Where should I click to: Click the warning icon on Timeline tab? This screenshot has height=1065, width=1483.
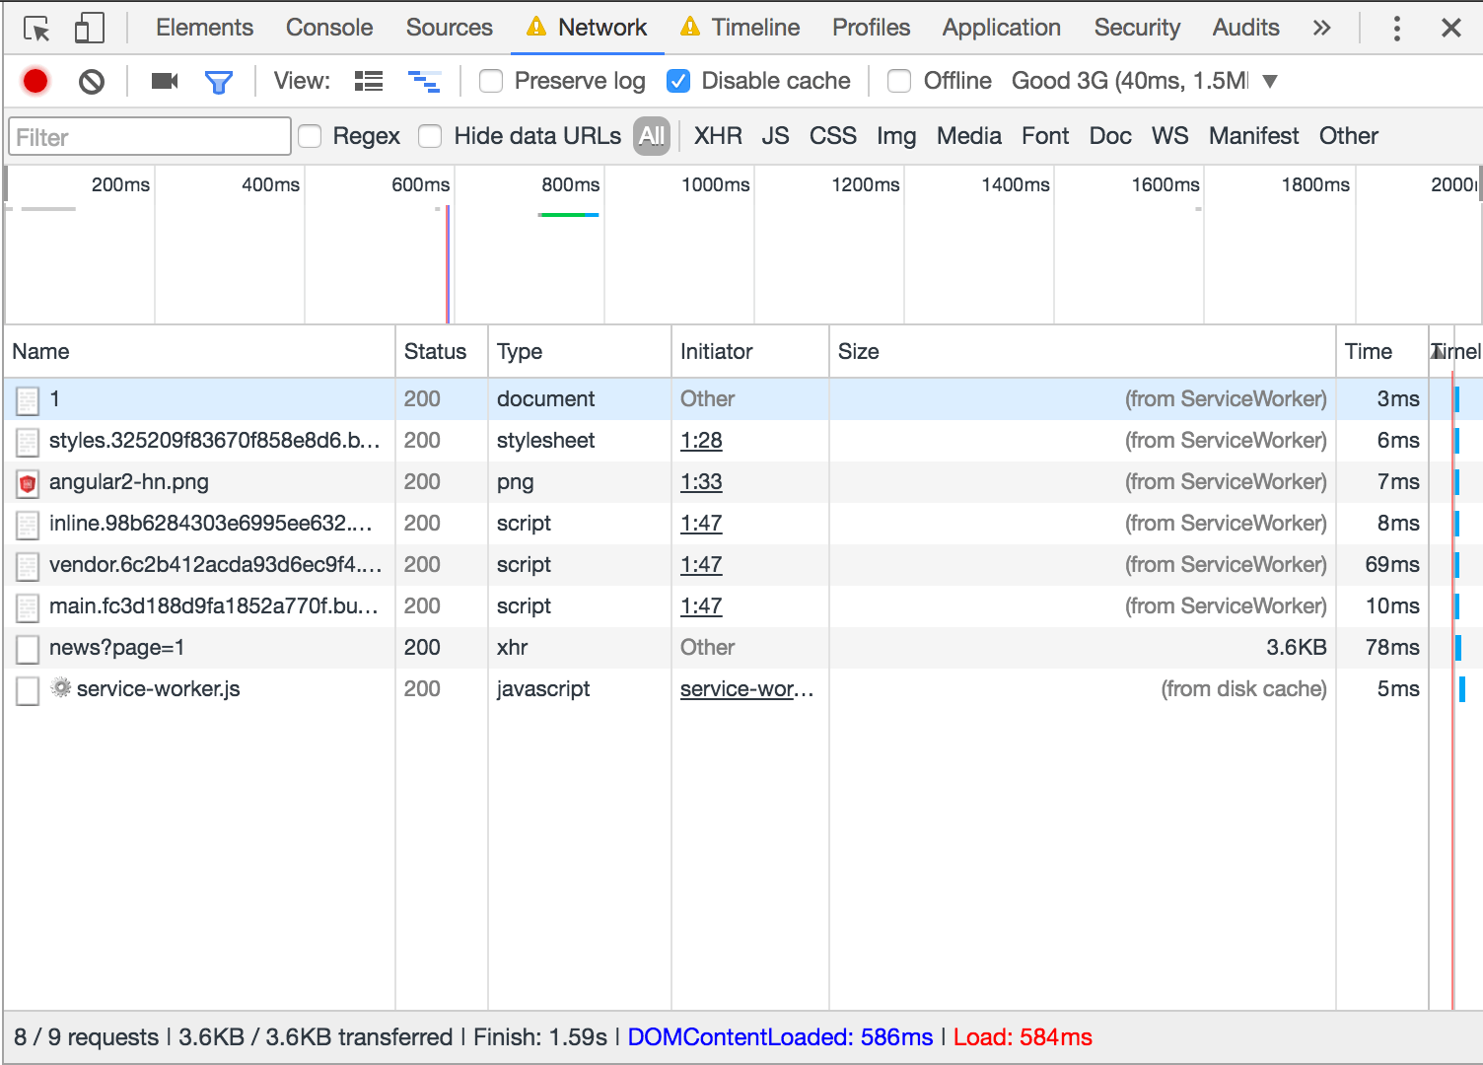pyautogui.click(x=690, y=27)
